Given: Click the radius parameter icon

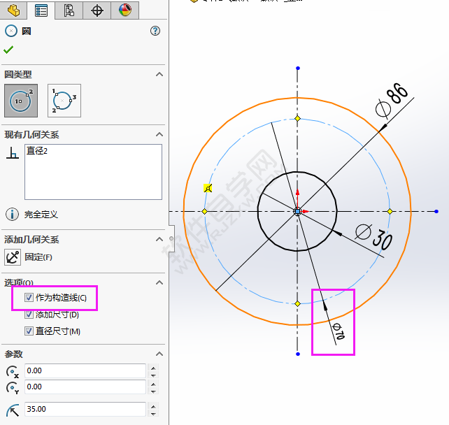Looking at the screenshot, I should [13, 410].
